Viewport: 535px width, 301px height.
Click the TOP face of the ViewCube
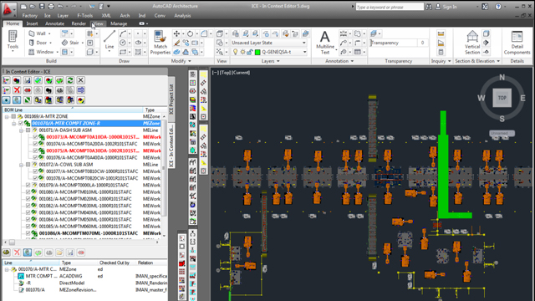point(502,98)
